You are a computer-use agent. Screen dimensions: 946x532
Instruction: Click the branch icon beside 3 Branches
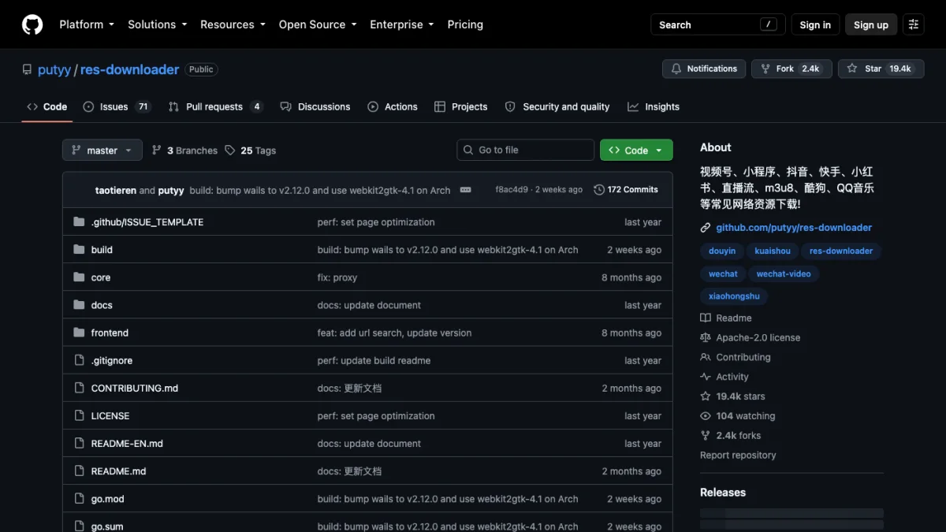(156, 150)
